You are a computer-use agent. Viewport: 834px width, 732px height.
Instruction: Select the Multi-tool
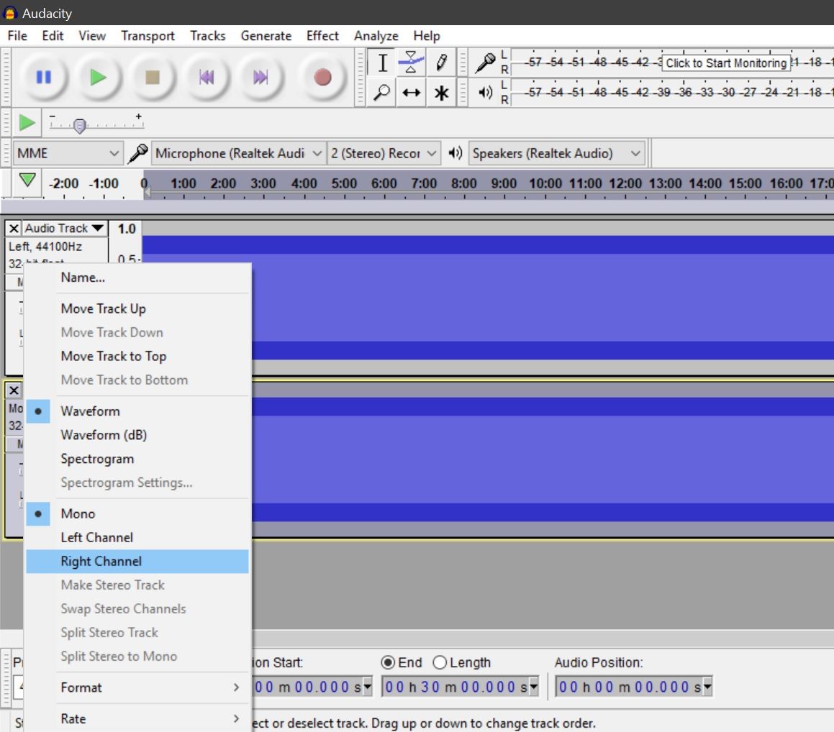pos(440,93)
